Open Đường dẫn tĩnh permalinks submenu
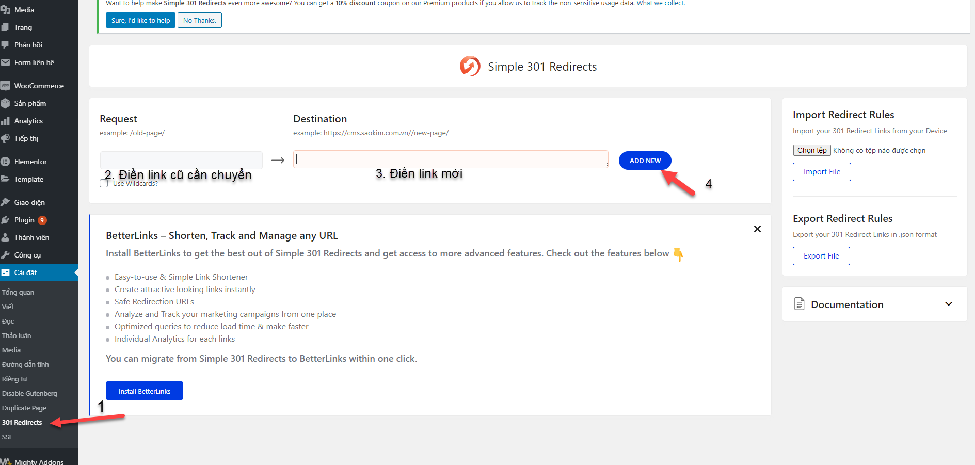This screenshot has height=465, width=975. [25, 364]
